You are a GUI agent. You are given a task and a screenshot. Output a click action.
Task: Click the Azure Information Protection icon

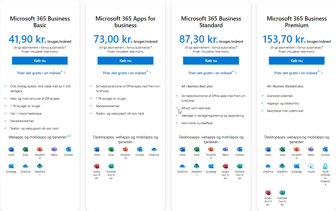coord(325,166)
